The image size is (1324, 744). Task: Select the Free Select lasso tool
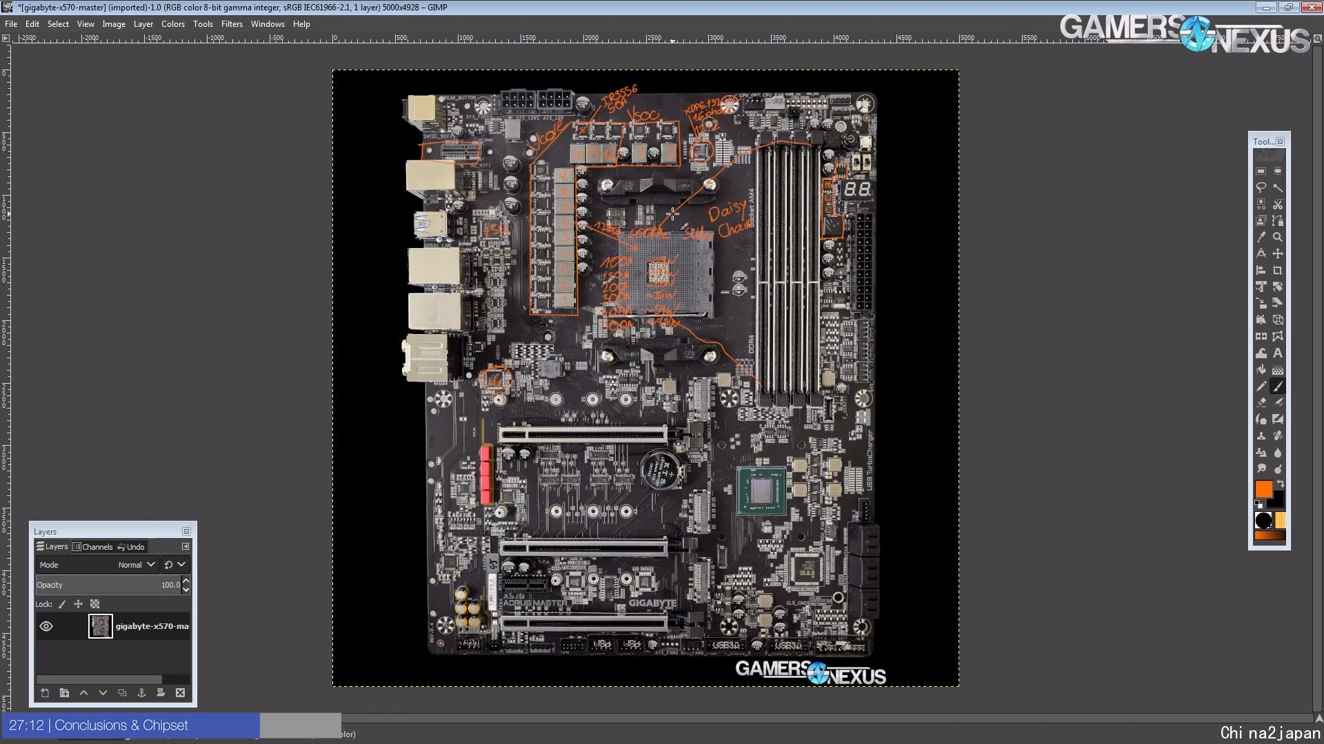coord(1261,187)
